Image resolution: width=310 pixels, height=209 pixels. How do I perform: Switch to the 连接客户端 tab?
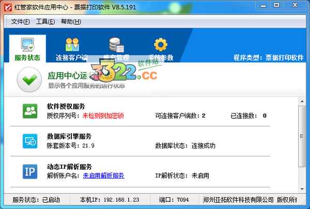point(72,49)
